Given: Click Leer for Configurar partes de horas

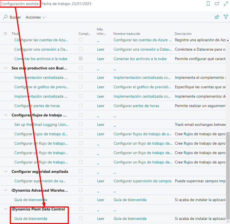Looking at the screenshot, I should [101, 106].
